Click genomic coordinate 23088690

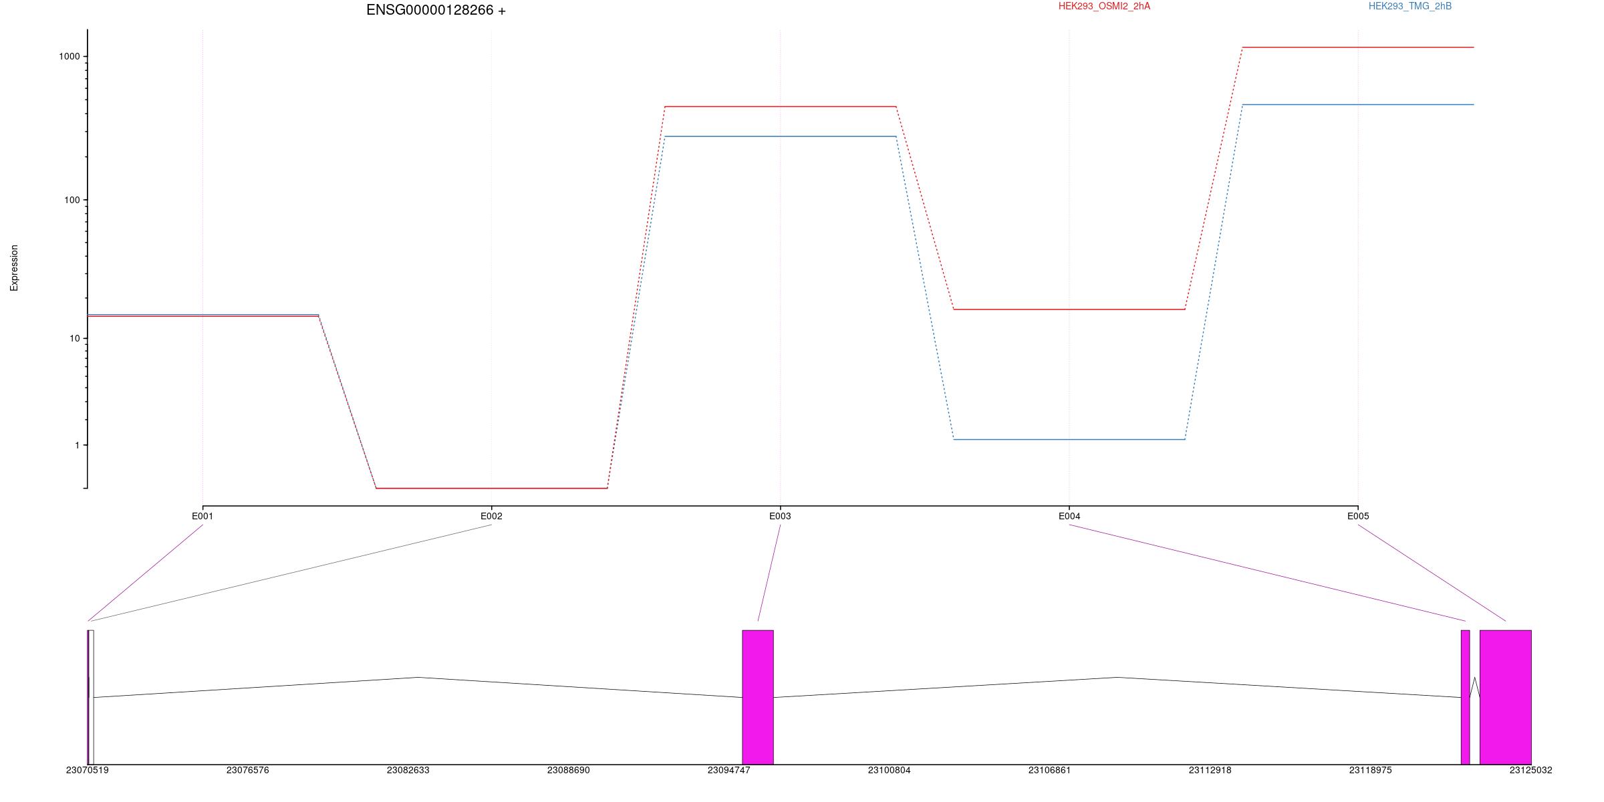pyautogui.click(x=569, y=770)
